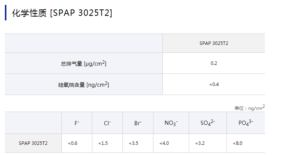Click the SPAP 3025T2 row label in the ion table

(33, 143)
